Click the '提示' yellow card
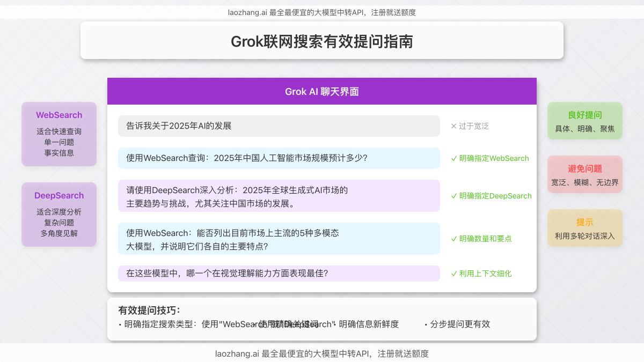Viewport: 644px width, 362px height. [585, 228]
